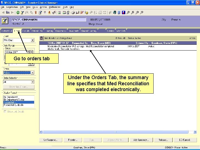This screenshot has width=200, height=150.
Task: Open the Chart dropdown showing This Chart
Action: [32, 40]
